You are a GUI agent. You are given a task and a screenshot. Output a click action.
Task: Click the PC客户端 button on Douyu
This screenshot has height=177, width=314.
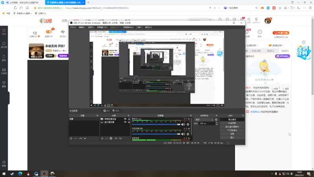(x=281, y=33)
